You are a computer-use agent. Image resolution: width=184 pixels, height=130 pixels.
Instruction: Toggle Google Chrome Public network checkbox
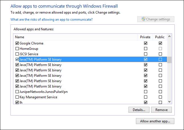click(x=160, y=43)
